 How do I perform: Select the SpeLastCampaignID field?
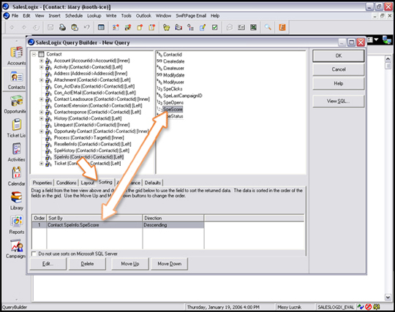pos(182,96)
